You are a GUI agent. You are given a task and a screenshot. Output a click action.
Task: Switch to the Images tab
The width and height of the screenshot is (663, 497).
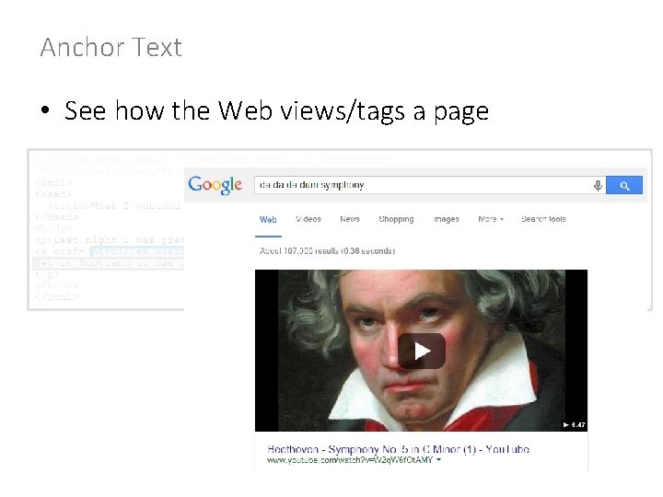click(x=446, y=219)
